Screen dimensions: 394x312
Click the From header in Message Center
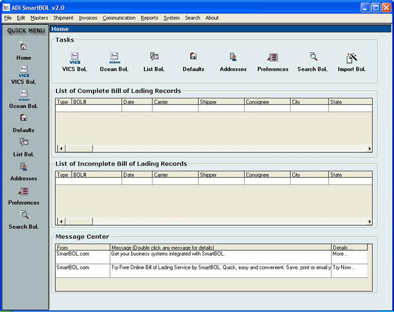click(83, 248)
